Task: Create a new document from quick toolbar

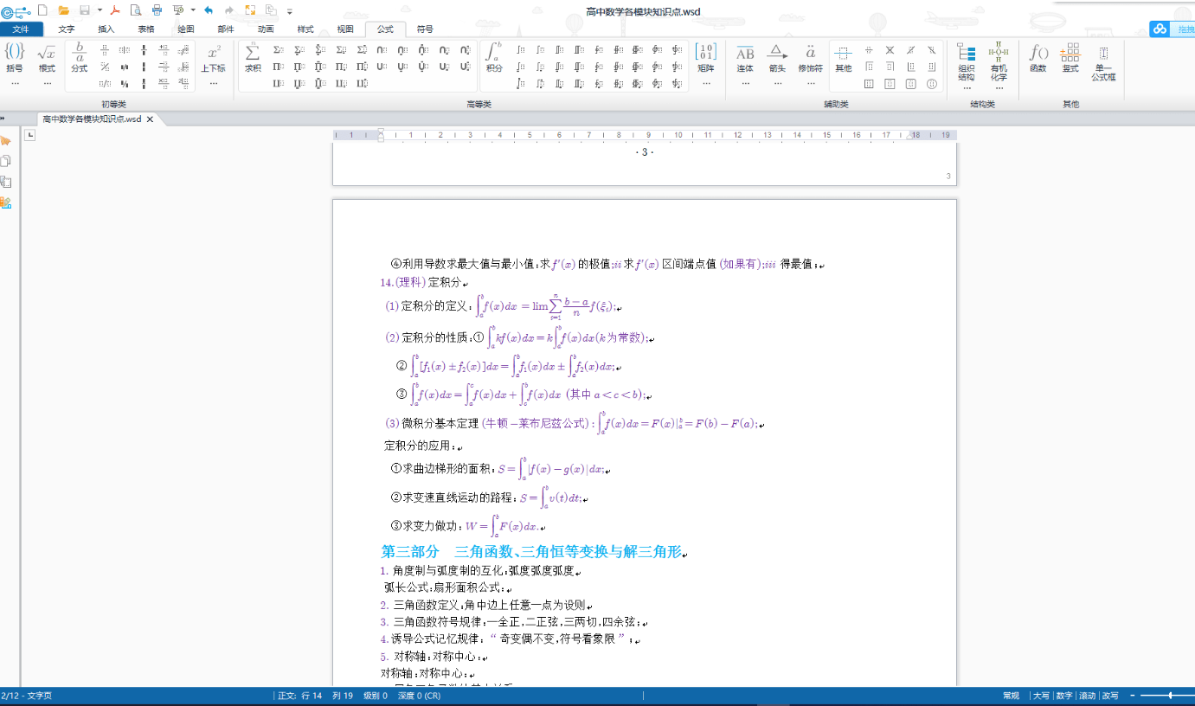Action: (x=42, y=10)
